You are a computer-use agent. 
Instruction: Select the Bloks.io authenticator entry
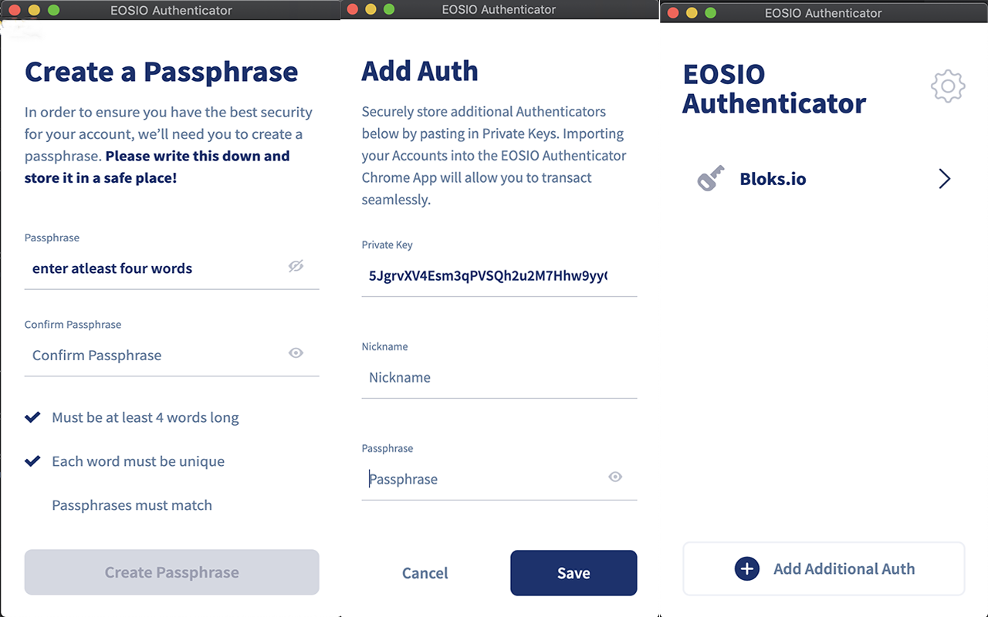coord(824,179)
